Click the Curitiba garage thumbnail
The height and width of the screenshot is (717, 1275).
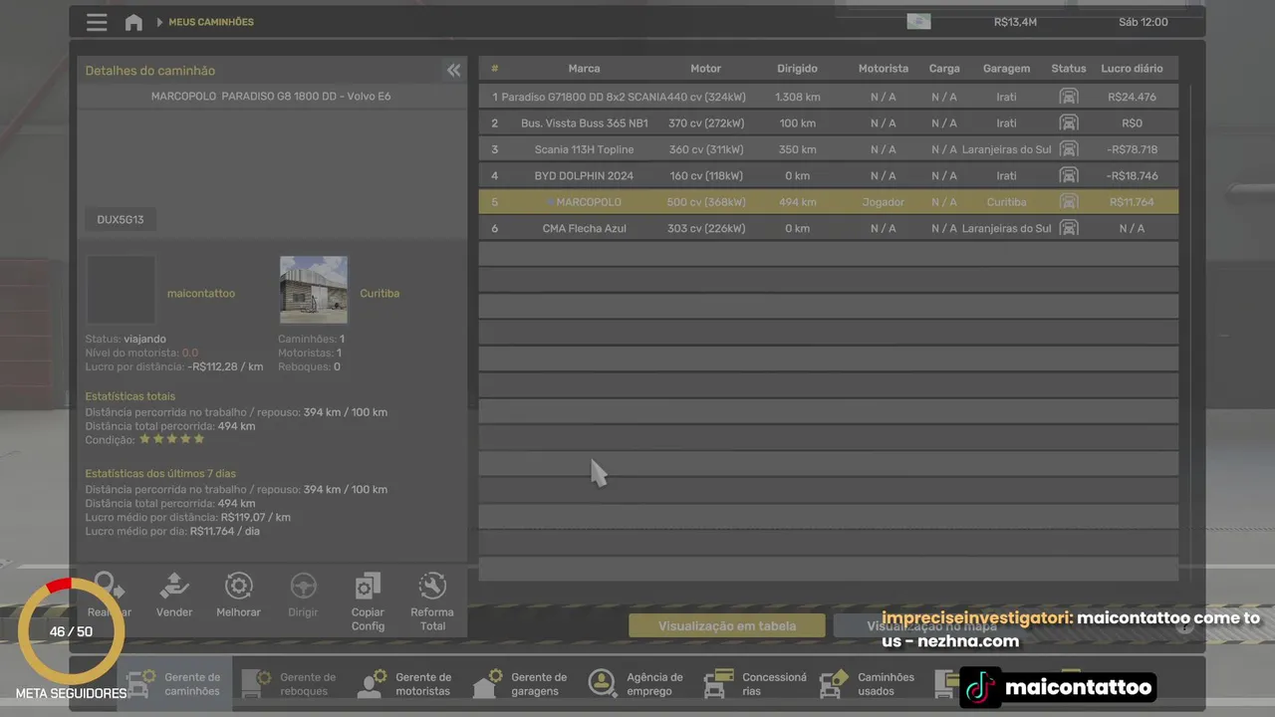(314, 290)
